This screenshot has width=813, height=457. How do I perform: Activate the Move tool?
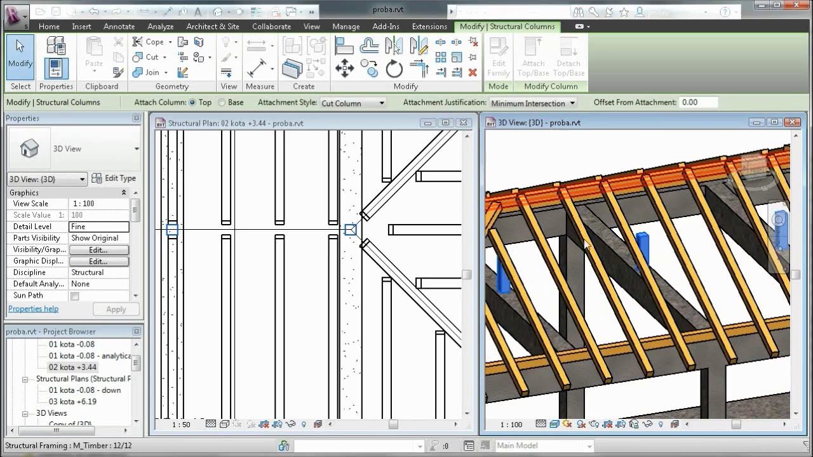coord(344,69)
